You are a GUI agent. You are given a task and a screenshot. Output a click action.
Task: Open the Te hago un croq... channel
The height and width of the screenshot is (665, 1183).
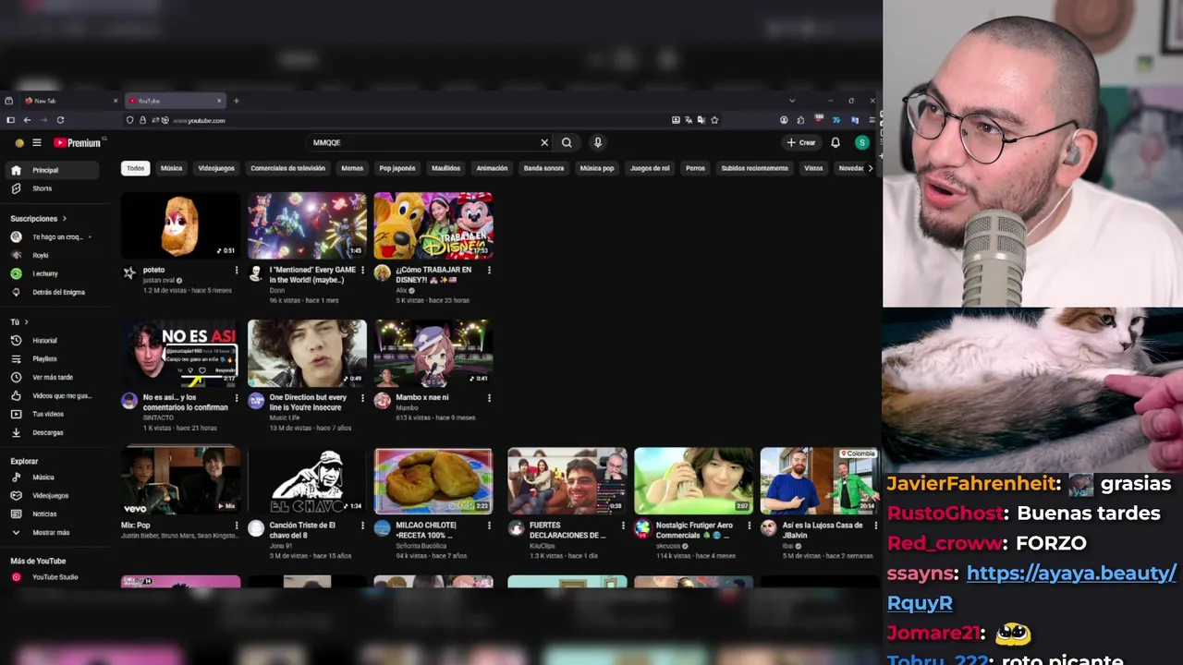point(52,236)
